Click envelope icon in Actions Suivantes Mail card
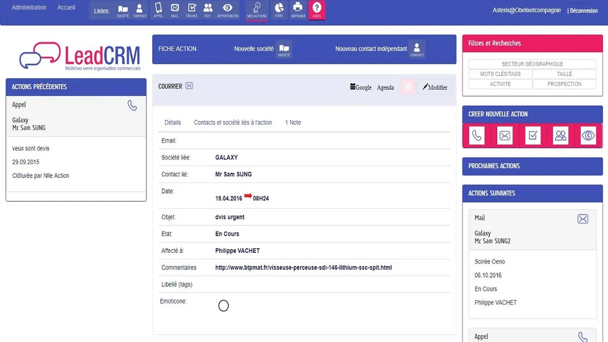This screenshot has width=608, height=342. (x=583, y=219)
